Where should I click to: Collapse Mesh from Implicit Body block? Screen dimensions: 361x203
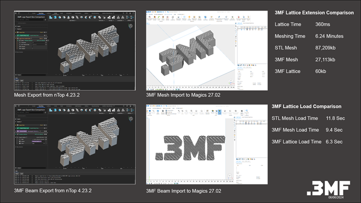pyautogui.click(x=16, y=39)
